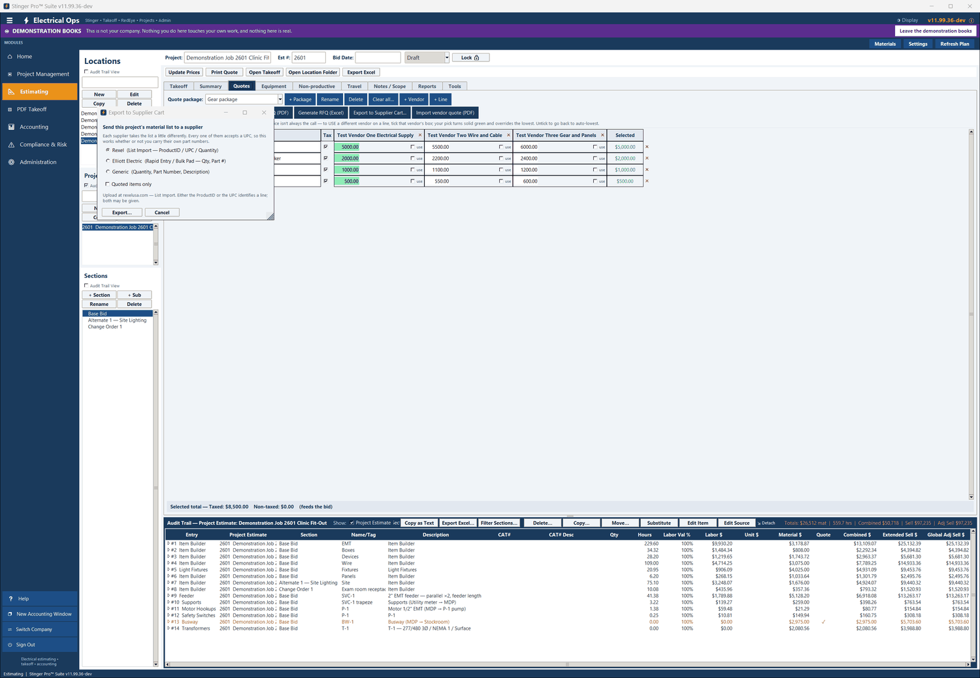
Task: Click the Display icon in the header
Action: click(899, 20)
